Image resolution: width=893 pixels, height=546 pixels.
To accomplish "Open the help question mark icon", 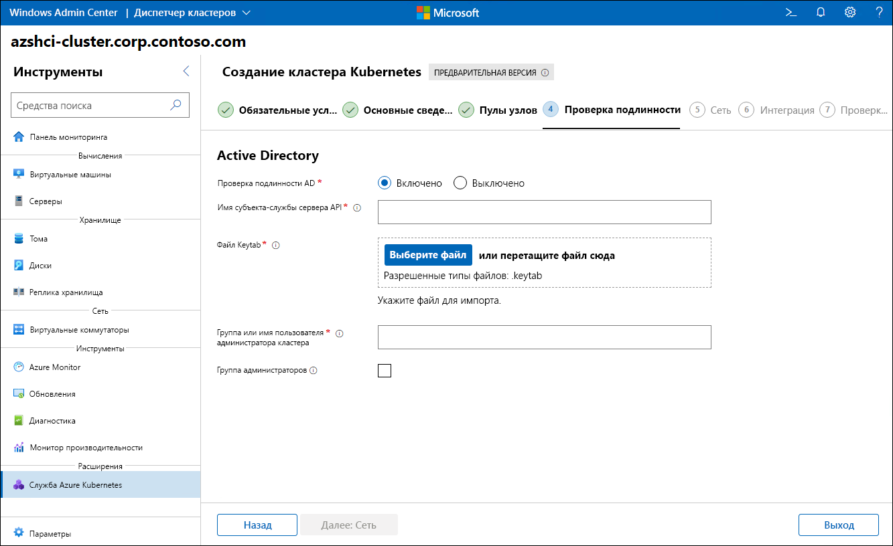I will pyautogui.click(x=879, y=12).
